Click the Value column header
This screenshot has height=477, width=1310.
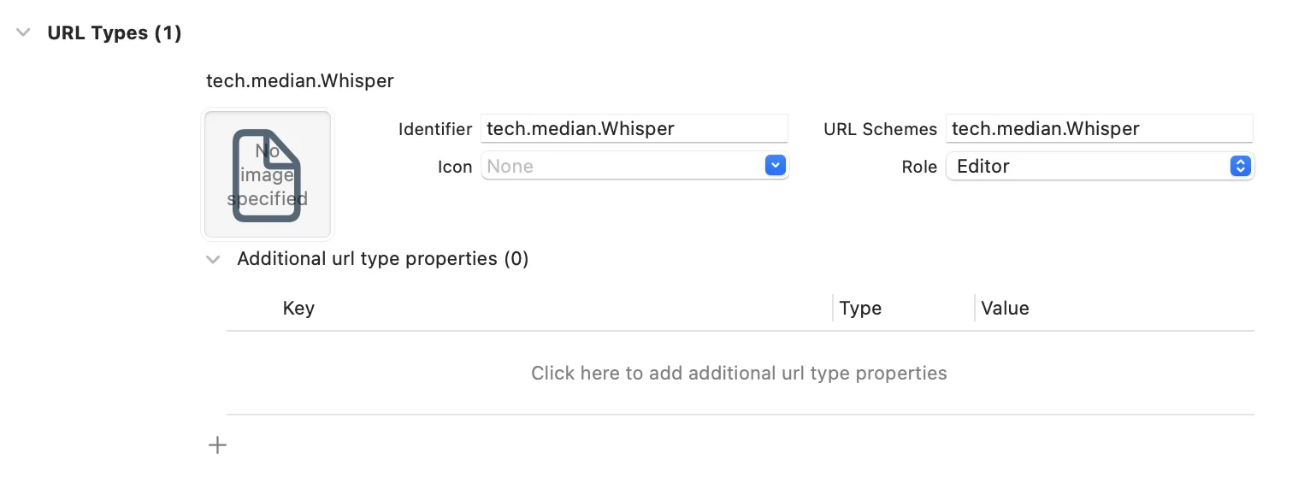(1005, 309)
